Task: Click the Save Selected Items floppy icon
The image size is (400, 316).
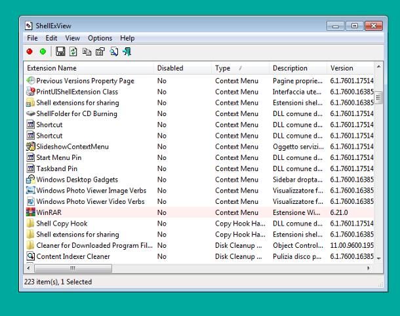Action: 60,52
